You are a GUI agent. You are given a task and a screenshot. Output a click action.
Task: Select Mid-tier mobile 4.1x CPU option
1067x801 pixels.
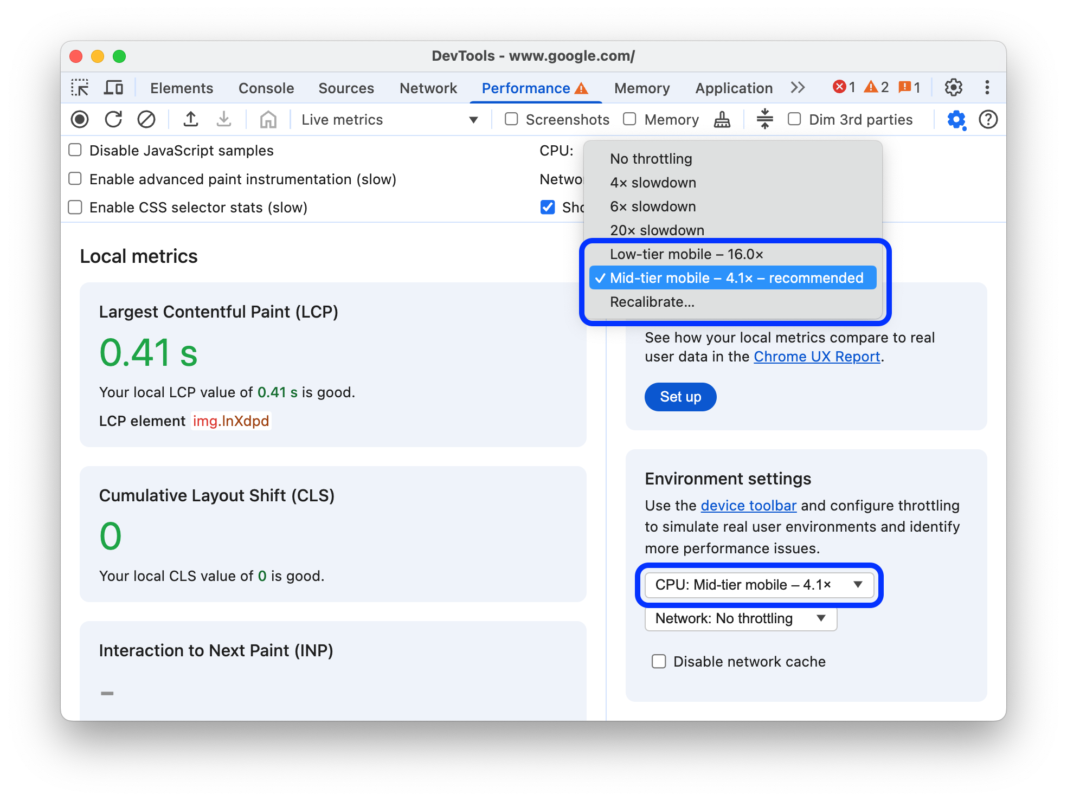tap(733, 277)
